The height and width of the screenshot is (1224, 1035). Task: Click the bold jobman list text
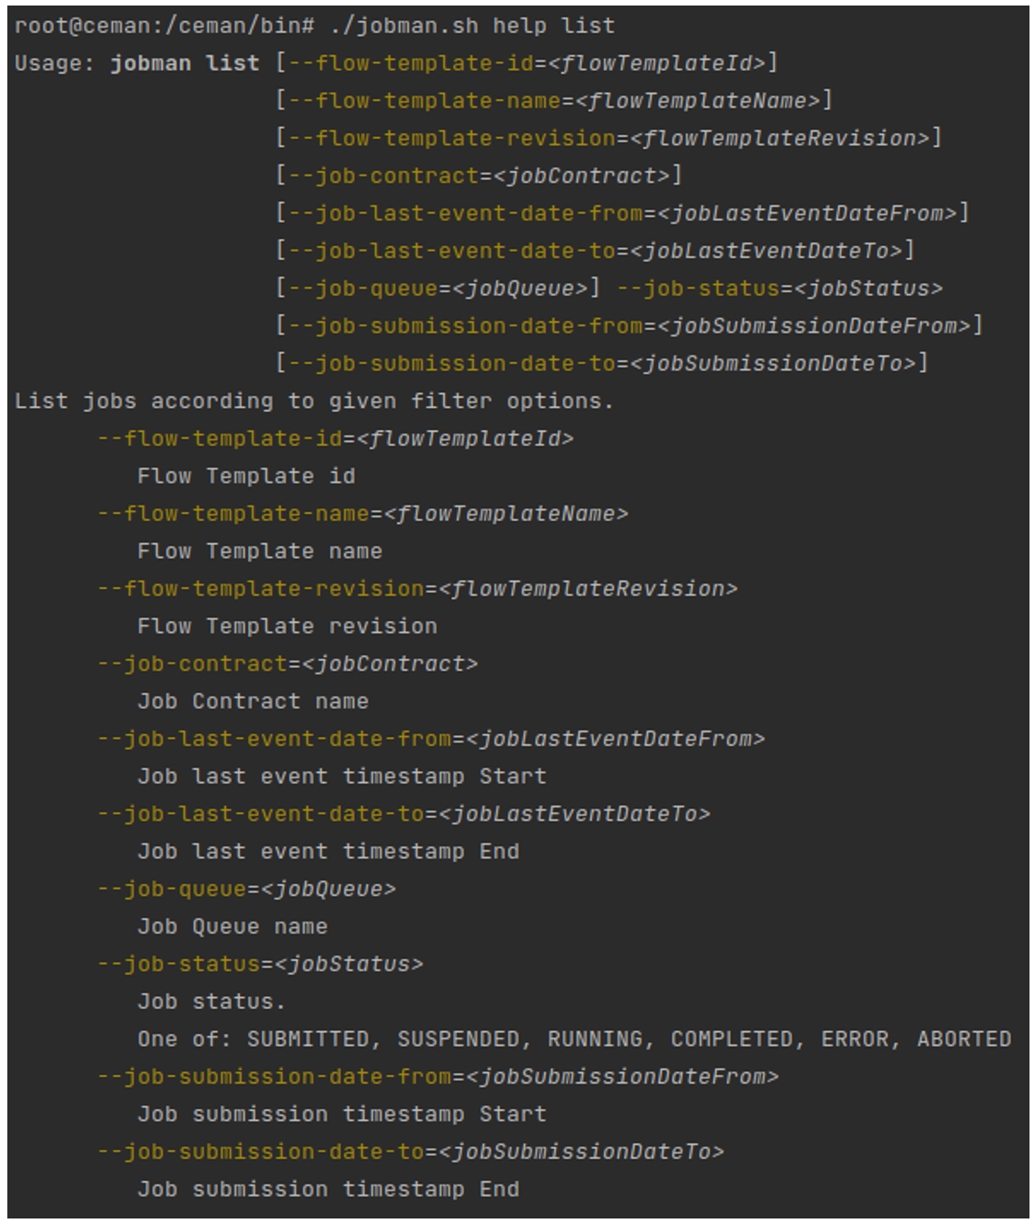185,63
